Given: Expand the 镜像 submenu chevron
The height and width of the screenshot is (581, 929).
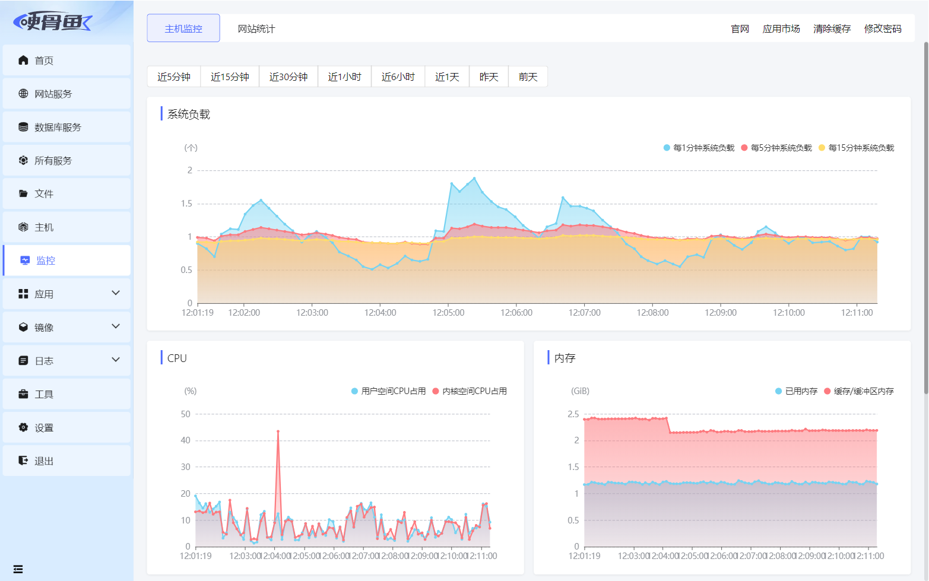Looking at the screenshot, I should 116,326.
